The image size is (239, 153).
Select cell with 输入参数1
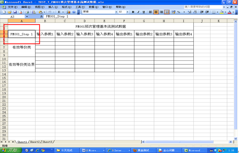[45, 34]
